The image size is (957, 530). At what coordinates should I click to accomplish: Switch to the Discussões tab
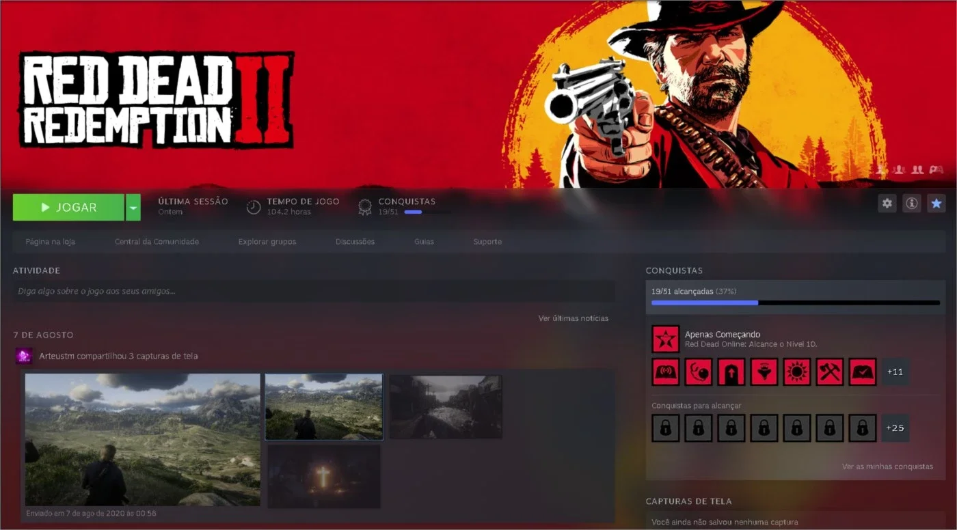click(355, 242)
